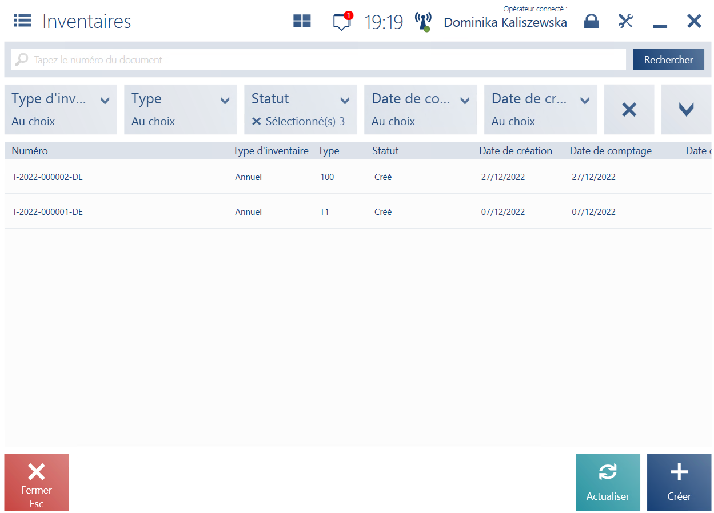Screen dimensions: 714x513
Task: Open the notifications message icon
Action: pyautogui.click(x=342, y=22)
